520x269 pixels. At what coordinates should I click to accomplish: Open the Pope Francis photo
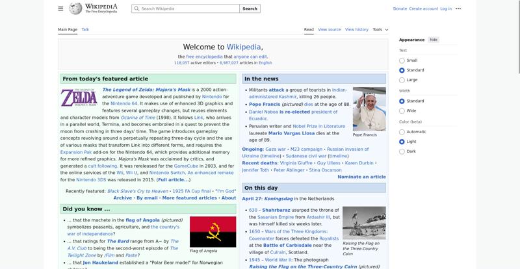pos(369,109)
